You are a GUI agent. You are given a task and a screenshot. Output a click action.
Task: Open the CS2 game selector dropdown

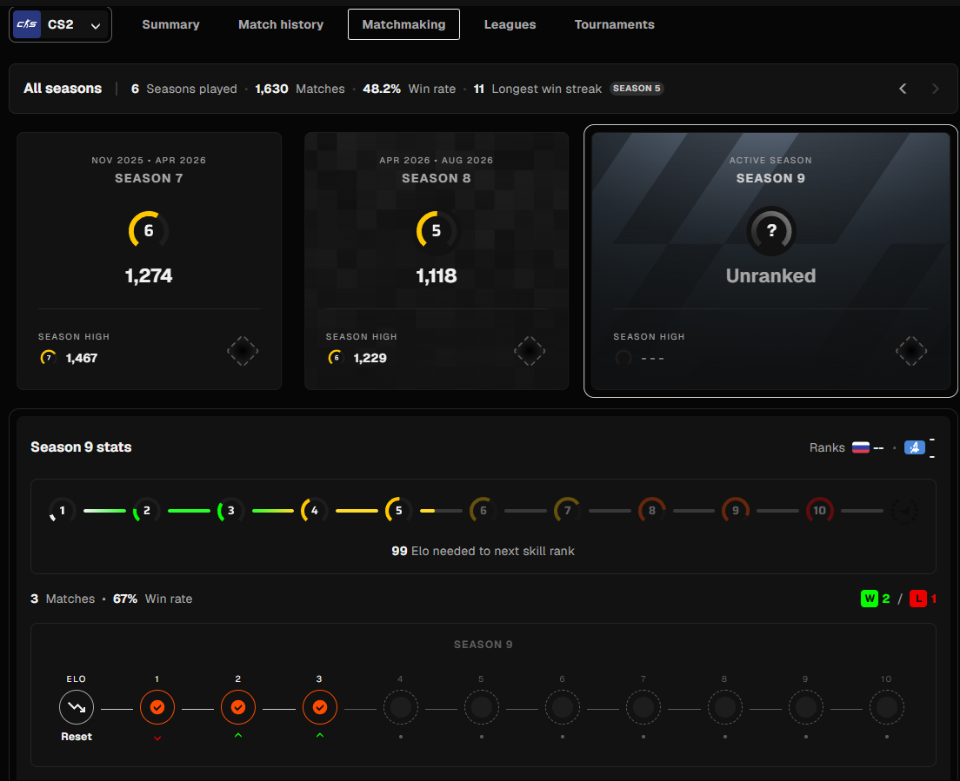click(60, 24)
